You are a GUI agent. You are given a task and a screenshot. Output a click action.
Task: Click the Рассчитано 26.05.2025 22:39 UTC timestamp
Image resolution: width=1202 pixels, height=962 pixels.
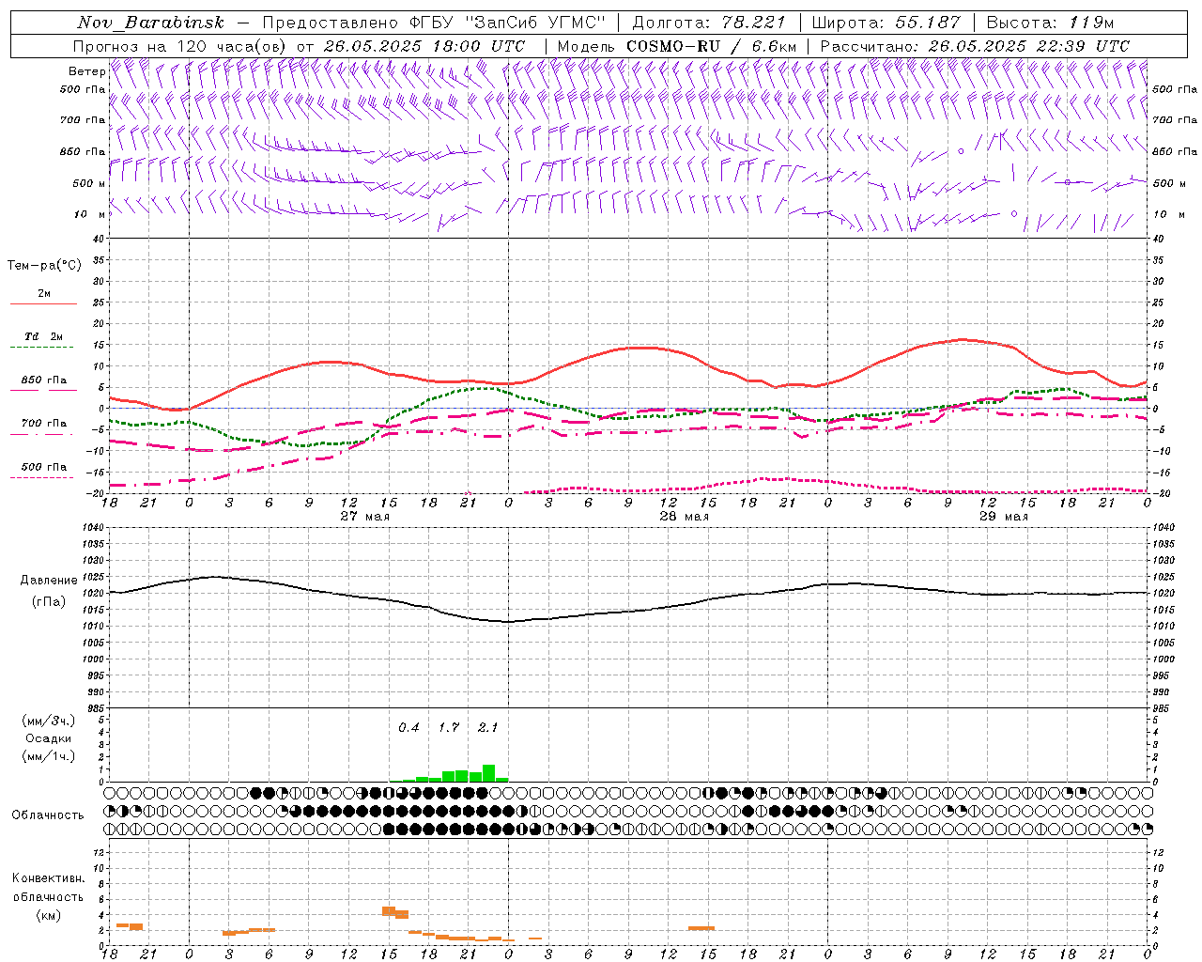[x=975, y=46]
